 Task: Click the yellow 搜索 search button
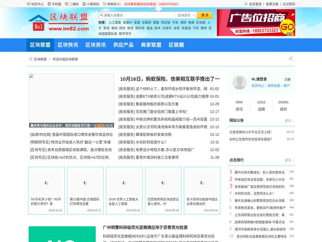[x=205, y=15]
